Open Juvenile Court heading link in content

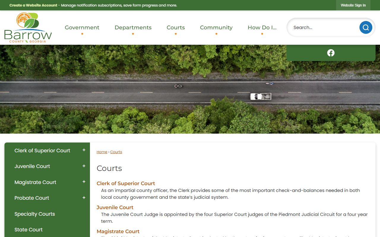(115, 207)
